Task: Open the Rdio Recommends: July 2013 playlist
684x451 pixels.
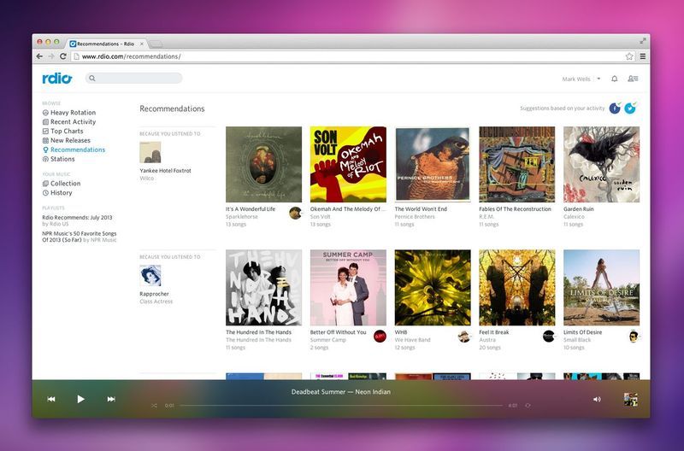Action: click(x=77, y=216)
